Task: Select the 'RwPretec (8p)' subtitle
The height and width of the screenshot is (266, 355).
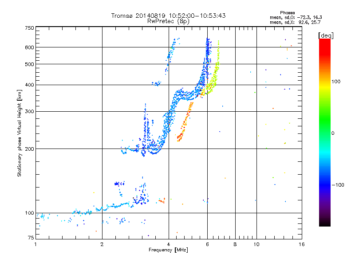Action: tap(168, 21)
